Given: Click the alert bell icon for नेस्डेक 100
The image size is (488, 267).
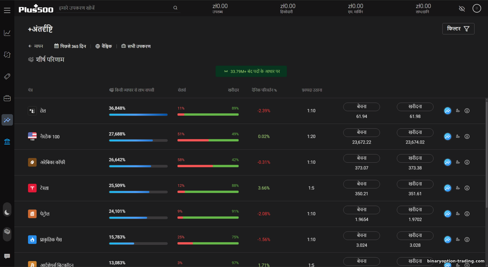Looking at the screenshot, I should 458,136.
